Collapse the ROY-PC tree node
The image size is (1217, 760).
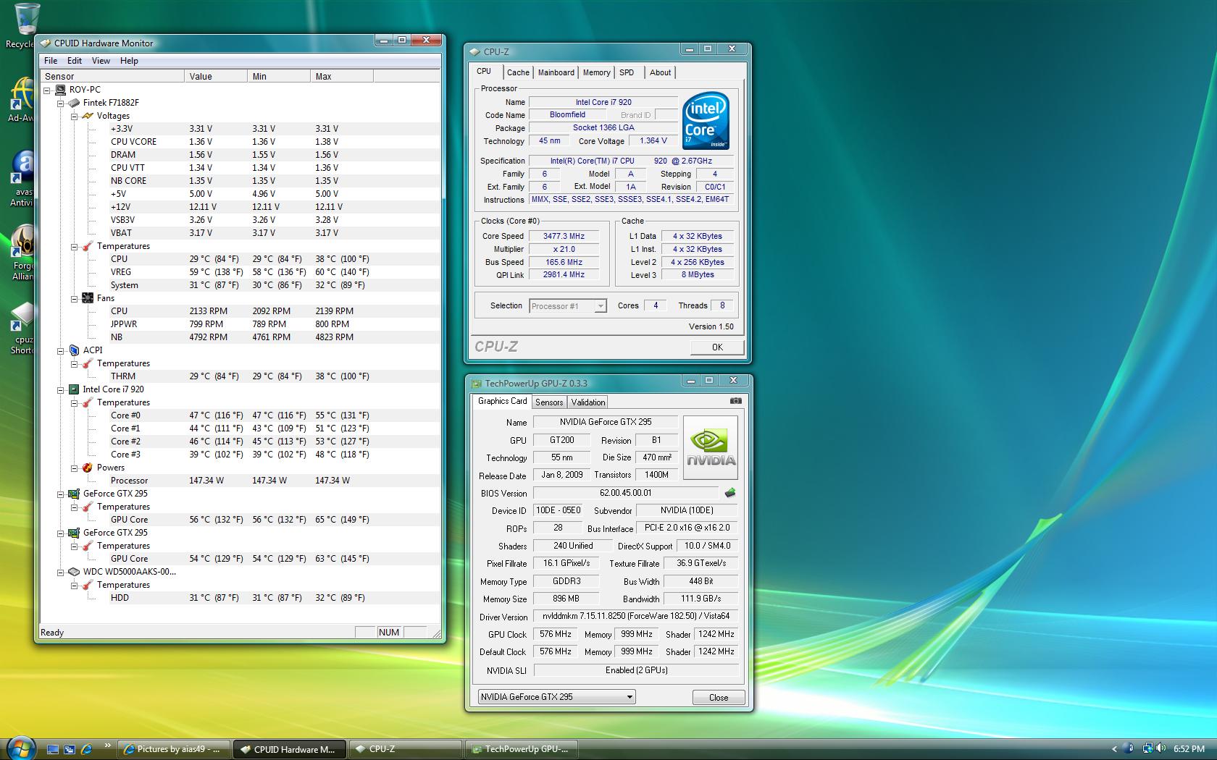47,90
